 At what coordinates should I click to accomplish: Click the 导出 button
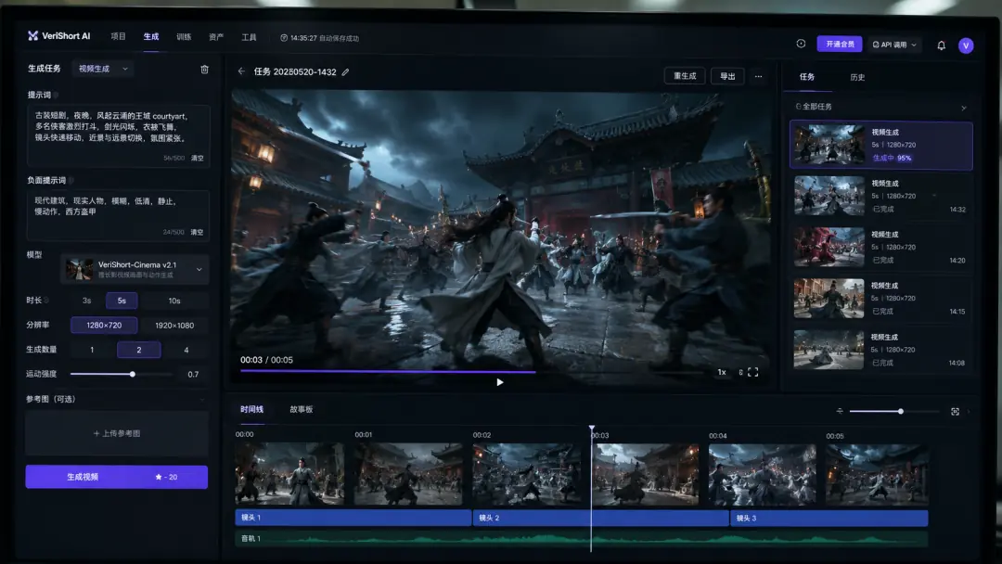727,76
